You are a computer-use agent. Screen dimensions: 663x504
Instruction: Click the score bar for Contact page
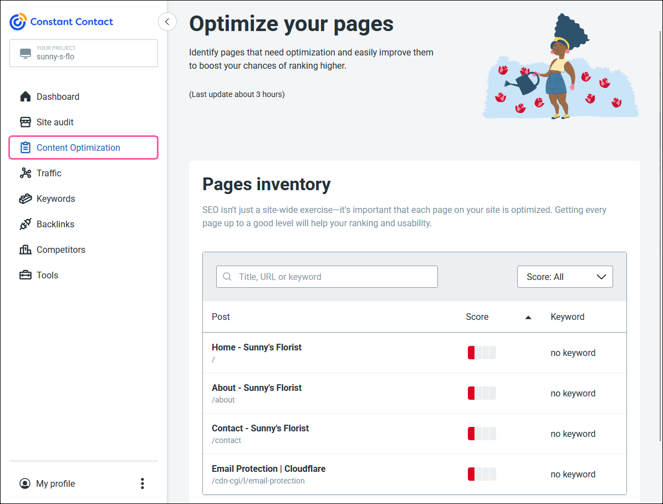coord(482,434)
